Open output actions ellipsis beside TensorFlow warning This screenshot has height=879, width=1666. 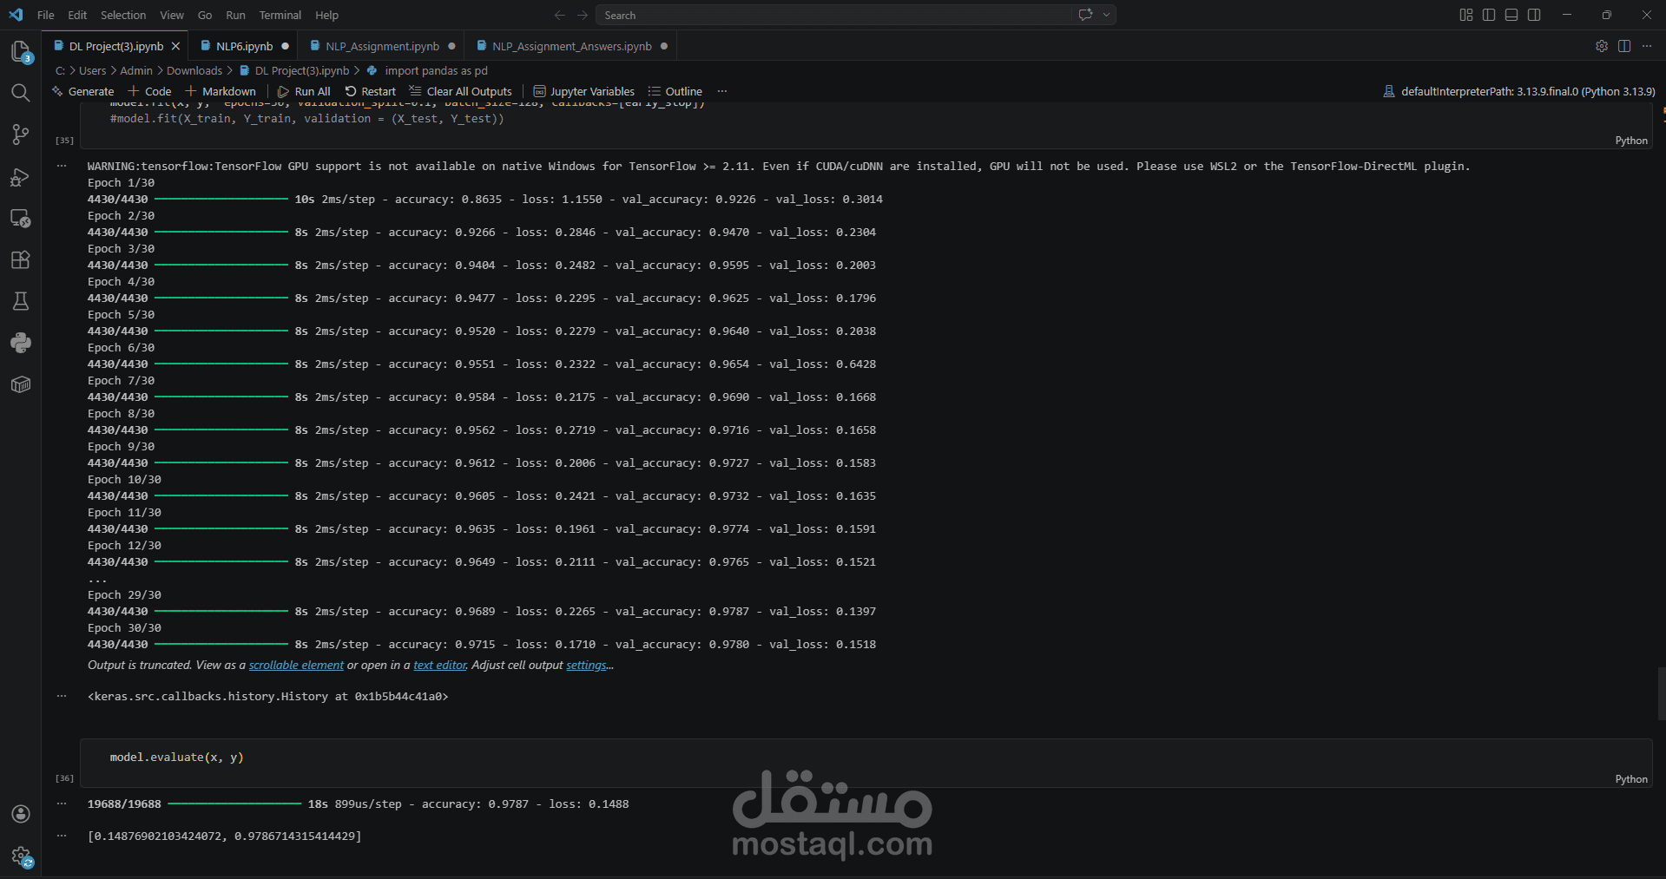pos(62,166)
